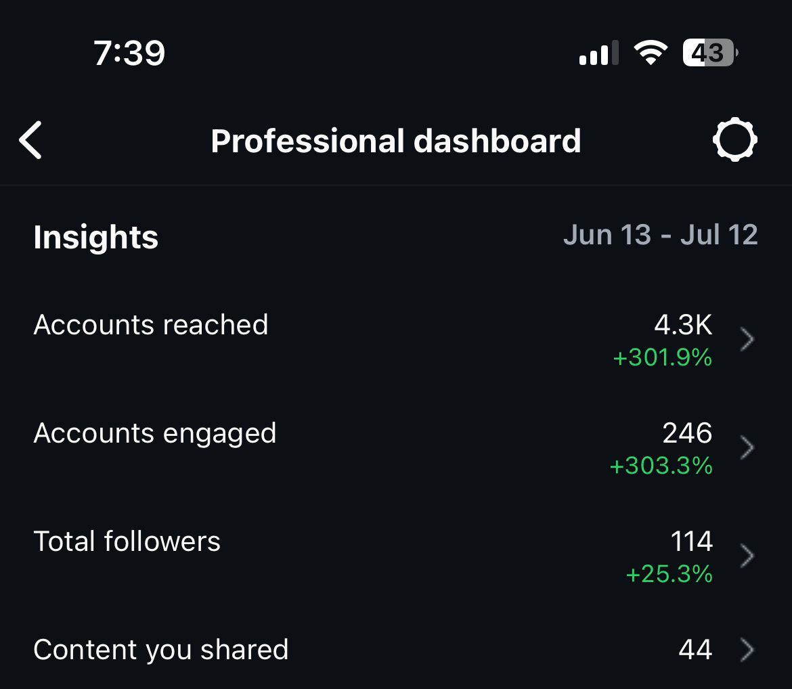
Task: Expand Total followers chevron arrow
Action: click(x=747, y=556)
